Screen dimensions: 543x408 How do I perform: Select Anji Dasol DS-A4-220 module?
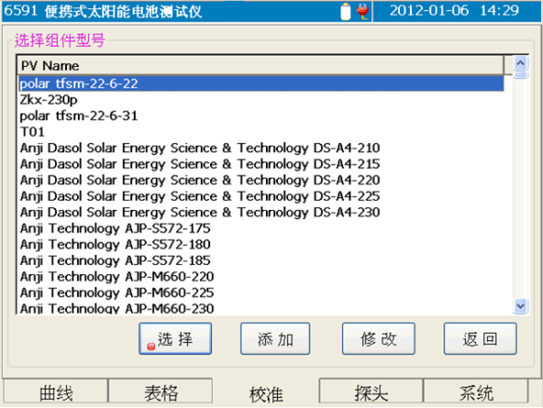tap(199, 180)
